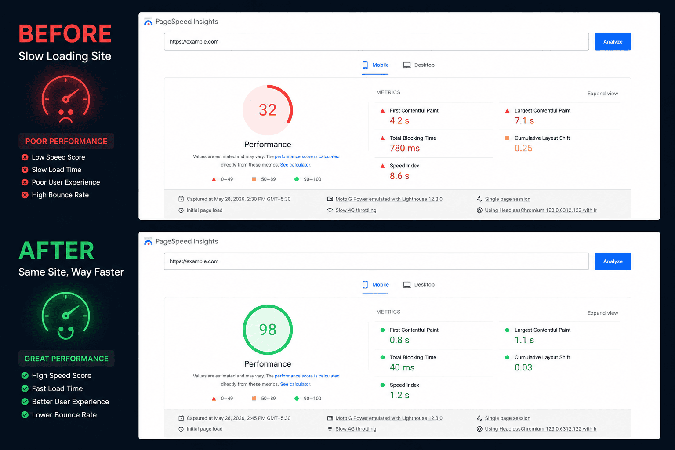
Task: Open 'performance score is calculated' link in the After panel
Action: click(307, 376)
